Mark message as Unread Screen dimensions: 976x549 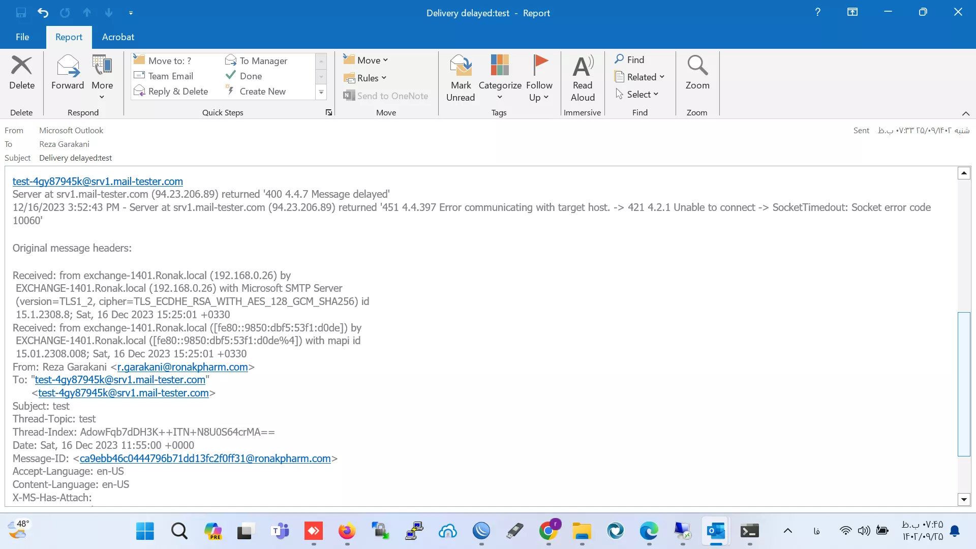pyautogui.click(x=461, y=78)
